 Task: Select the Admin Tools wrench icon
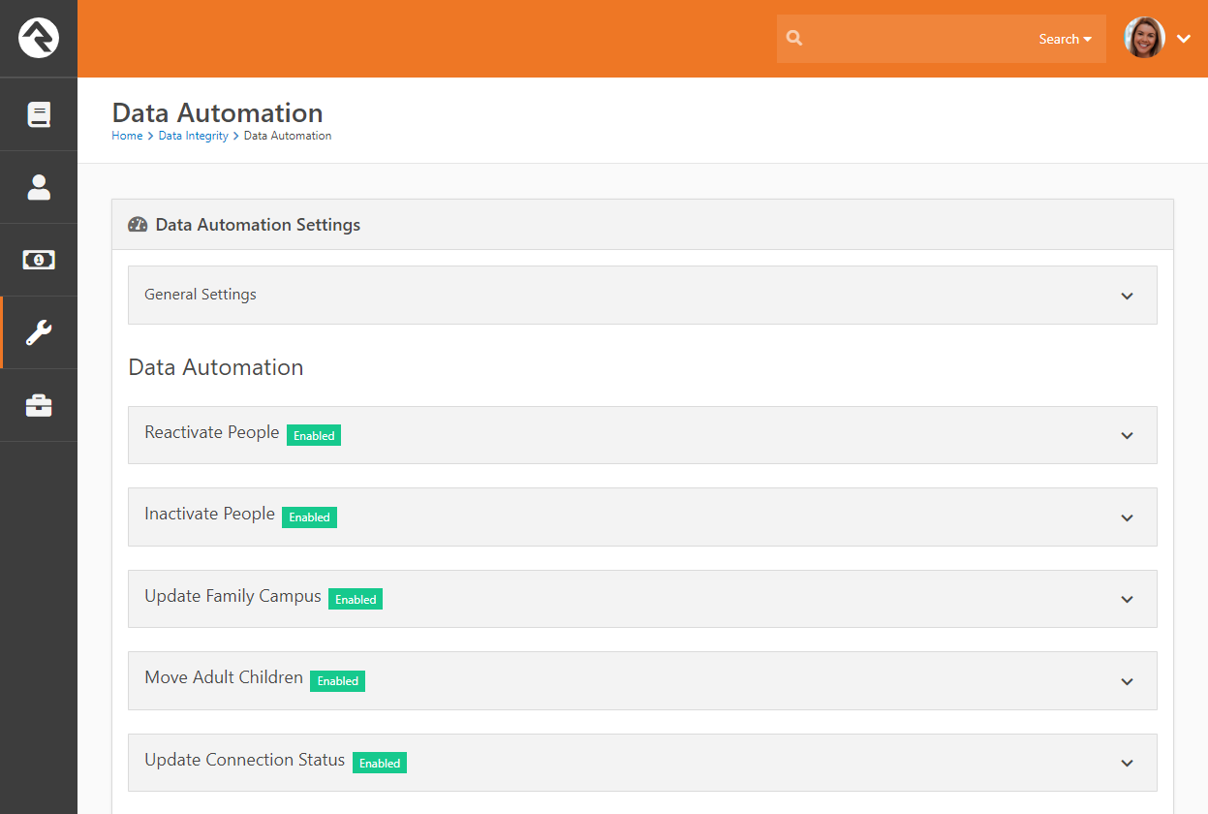(x=39, y=331)
